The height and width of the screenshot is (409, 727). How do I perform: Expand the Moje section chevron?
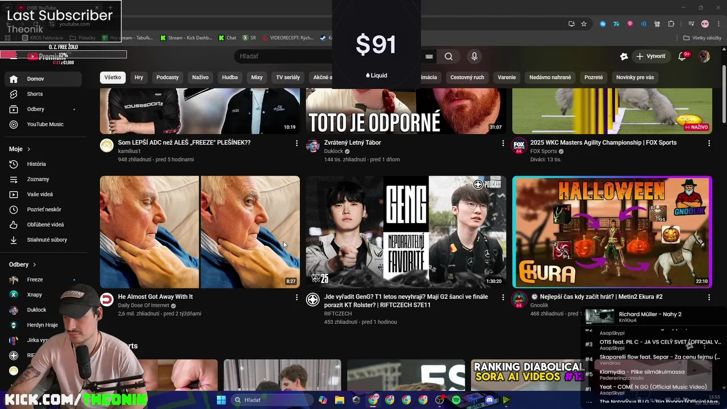point(28,149)
